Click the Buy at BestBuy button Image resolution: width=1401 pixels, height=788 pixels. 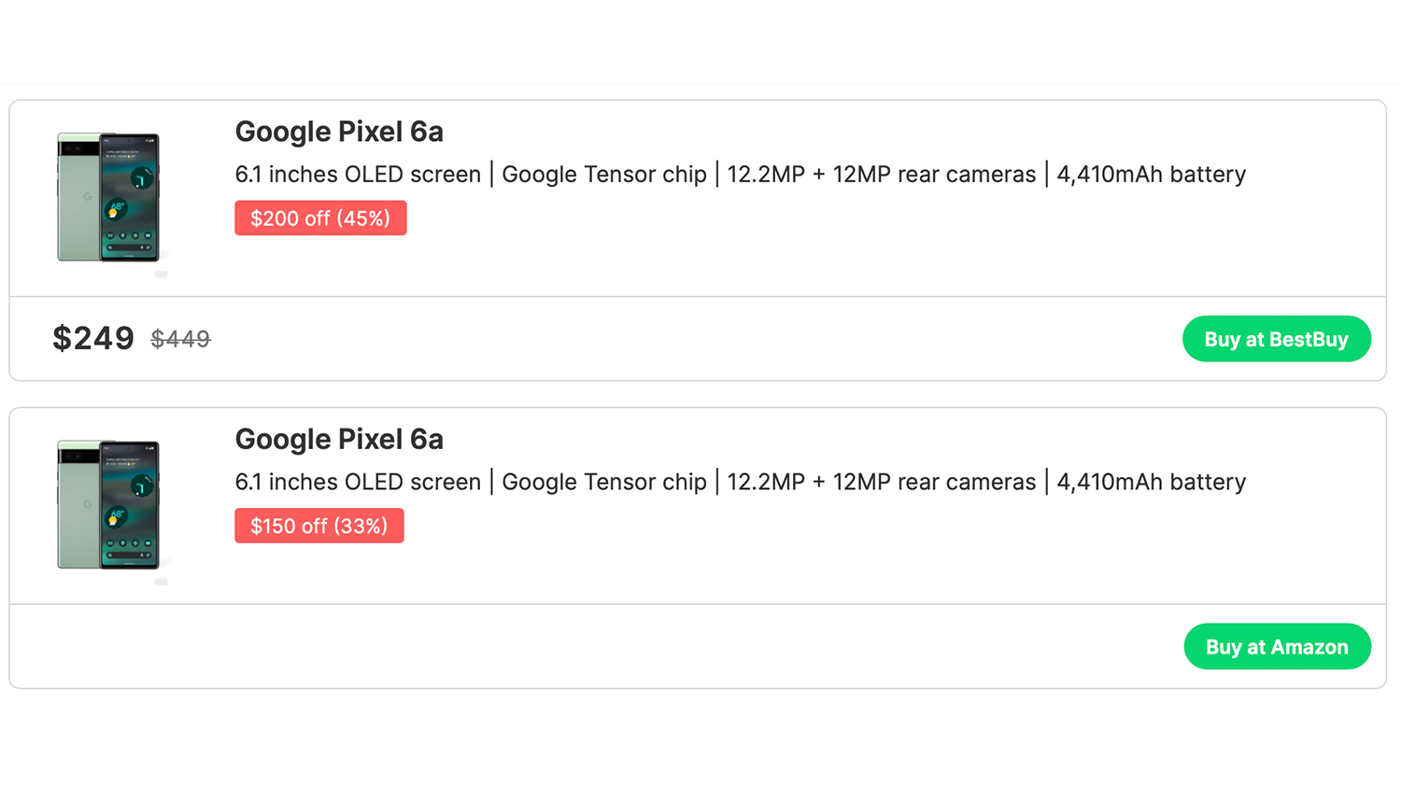(1276, 339)
